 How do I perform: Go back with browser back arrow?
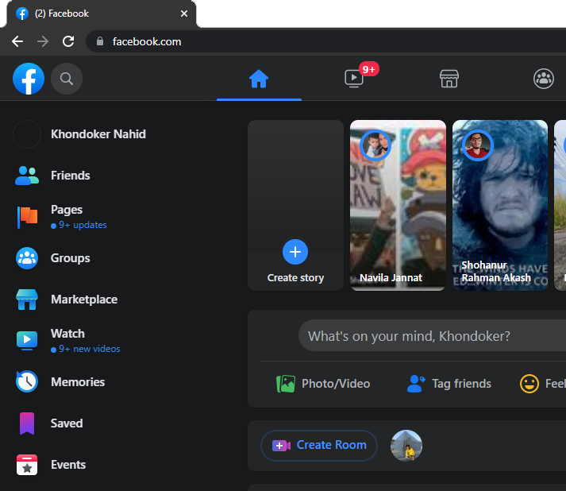[17, 41]
